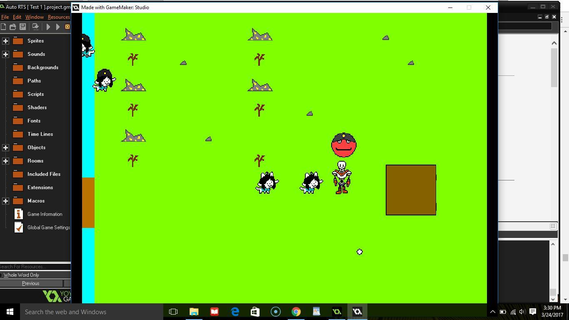This screenshot has height=320, width=569.
Task: Expand the Objects folder
Action: [x=5, y=147]
